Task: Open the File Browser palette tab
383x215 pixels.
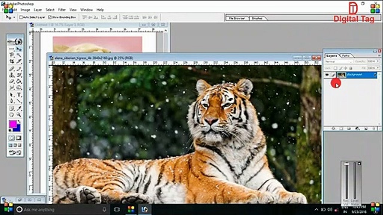Action: (x=237, y=18)
